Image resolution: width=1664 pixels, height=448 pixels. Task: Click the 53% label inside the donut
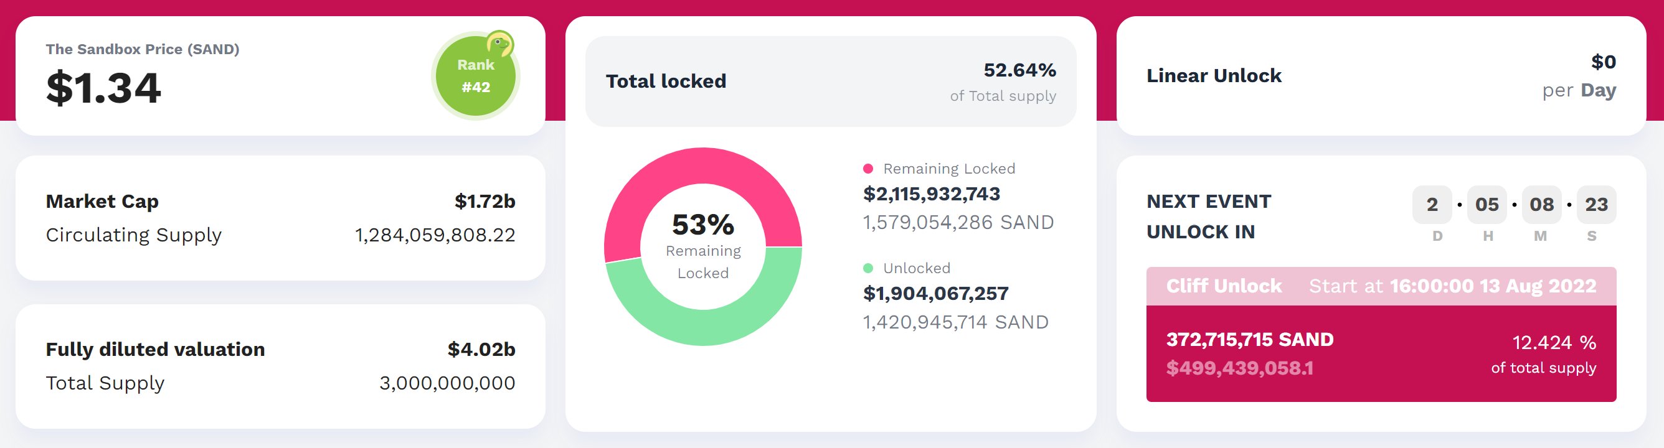[x=703, y=225]
